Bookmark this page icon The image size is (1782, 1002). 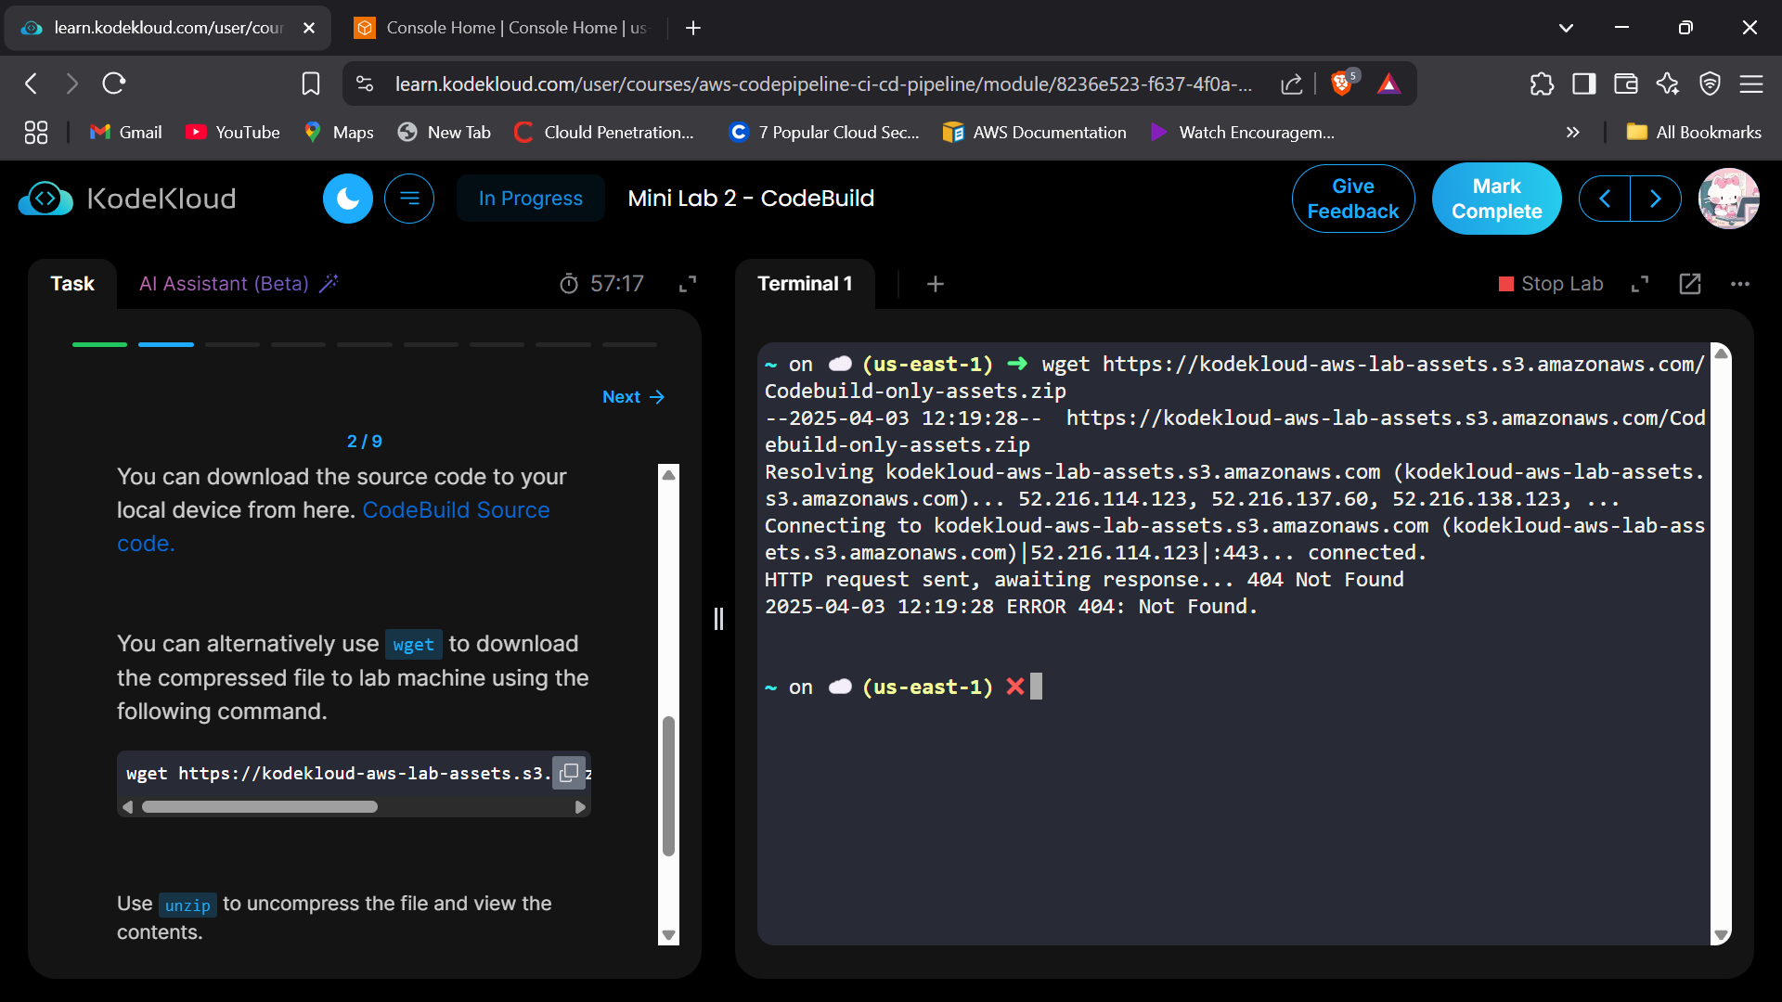(311, 83)
